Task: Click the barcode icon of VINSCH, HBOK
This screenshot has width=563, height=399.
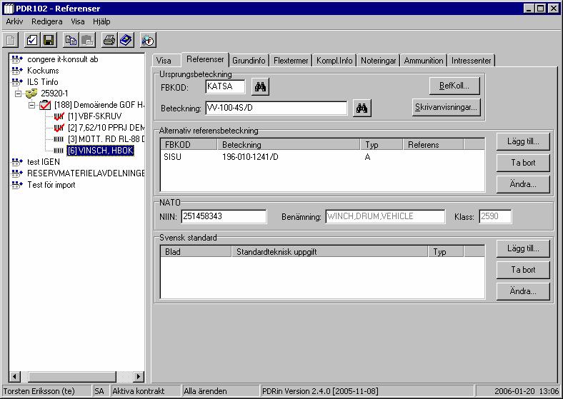Action: [x=59, y=151]
